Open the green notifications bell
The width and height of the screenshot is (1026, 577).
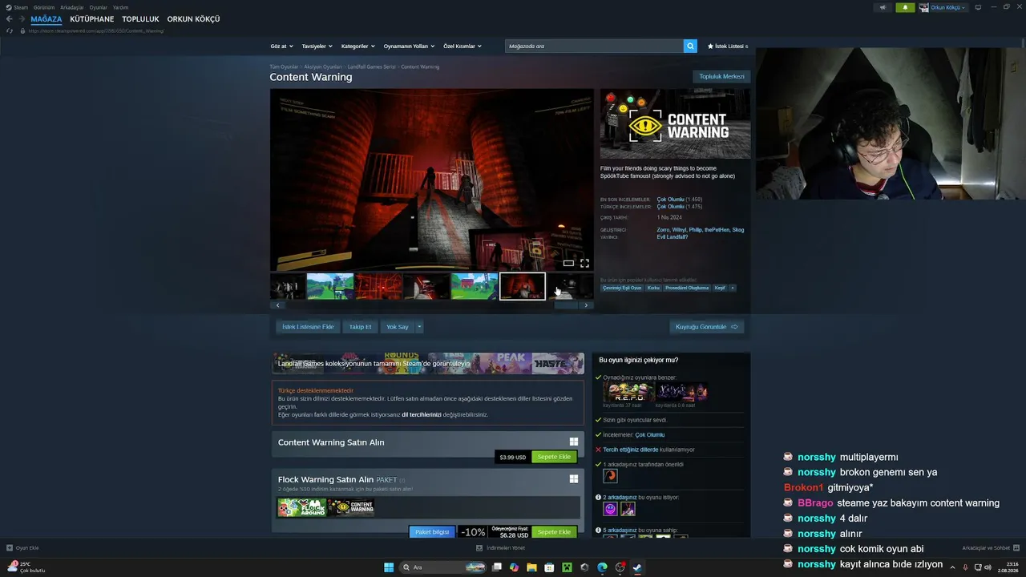click(905, 7)
